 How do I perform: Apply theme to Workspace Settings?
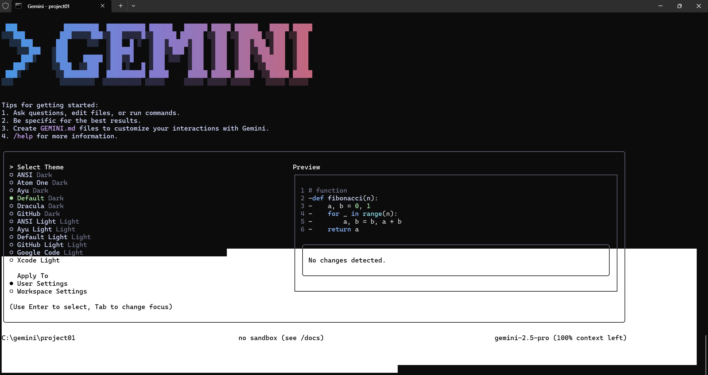click(x=52, y=291)
